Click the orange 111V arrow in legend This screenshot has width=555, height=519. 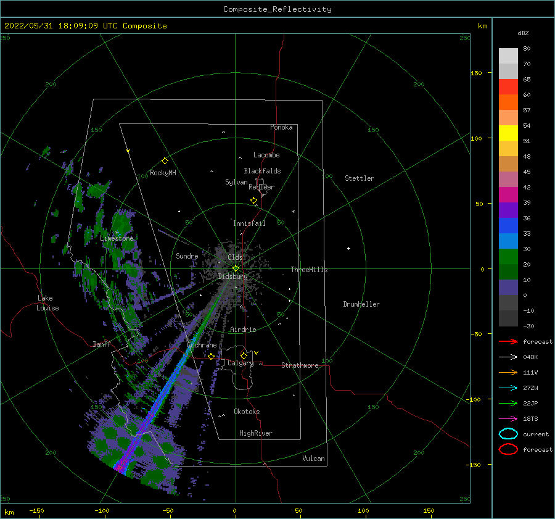508,372
